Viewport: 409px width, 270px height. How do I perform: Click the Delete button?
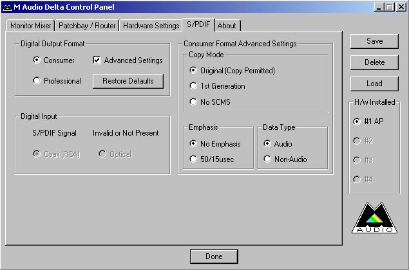375,62
